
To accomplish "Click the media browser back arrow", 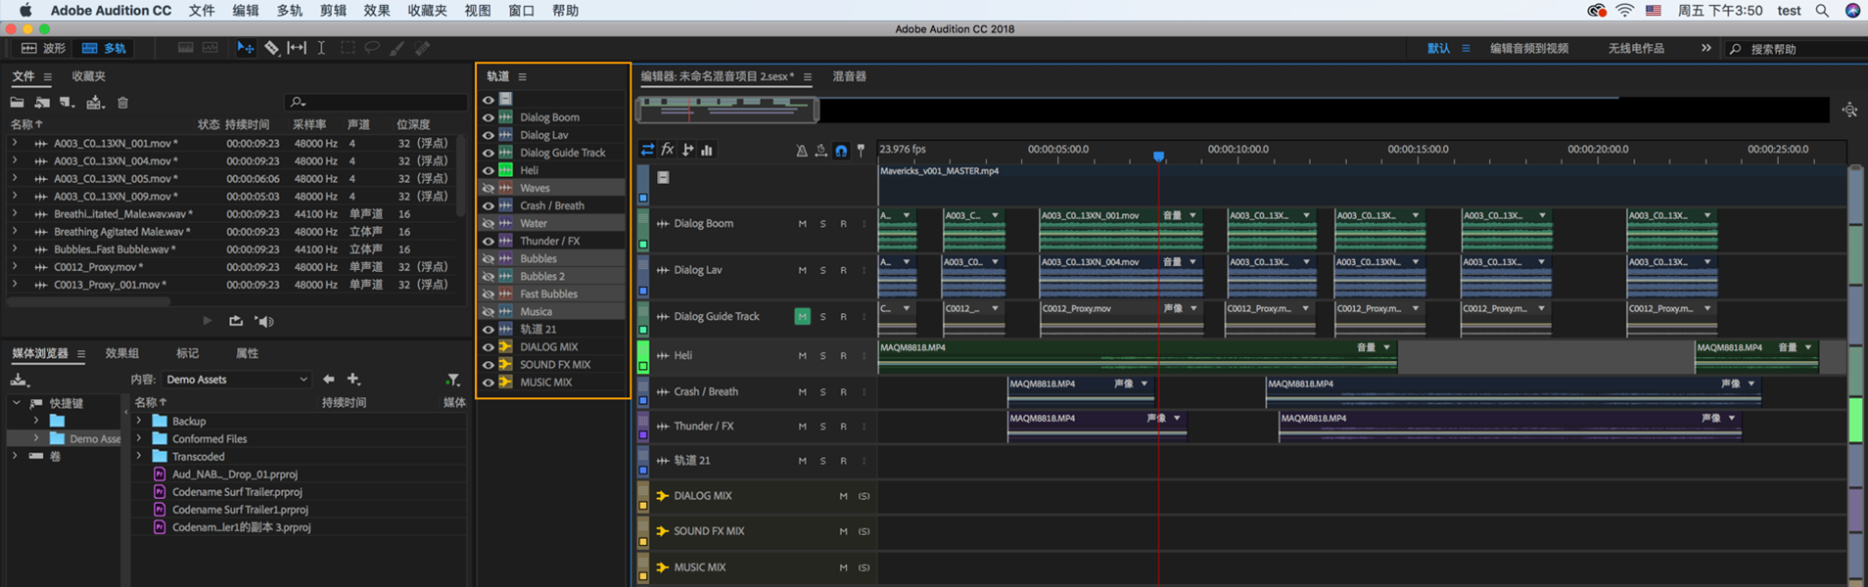I will [329, 380].
